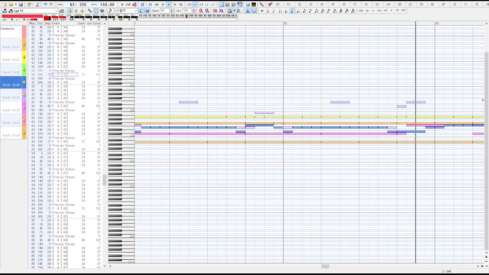Switch to track tab 04
The image size is (489, 275).
[322, 5]
